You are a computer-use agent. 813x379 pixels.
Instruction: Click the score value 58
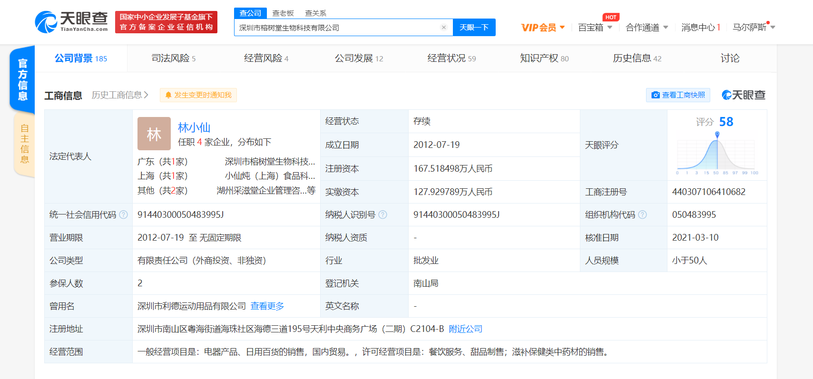pos(726,122)
